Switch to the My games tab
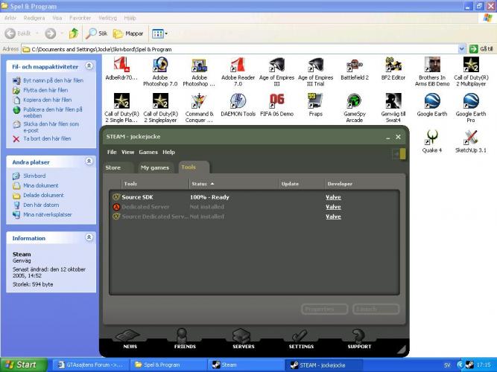 (x=155, y=167)
